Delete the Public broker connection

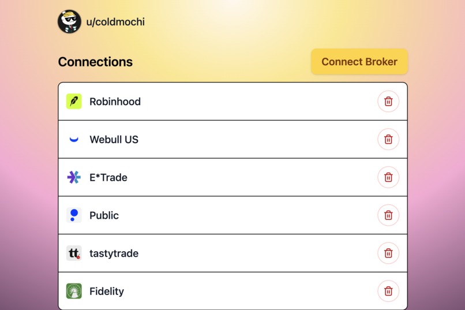(x=388, y=215)
